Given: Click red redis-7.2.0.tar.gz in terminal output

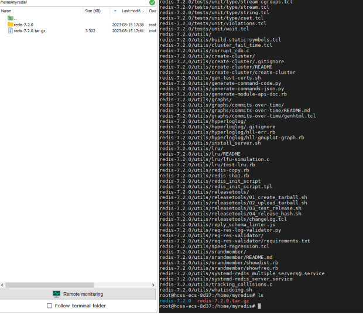Looking at the screenshot, I should (223, 300).
